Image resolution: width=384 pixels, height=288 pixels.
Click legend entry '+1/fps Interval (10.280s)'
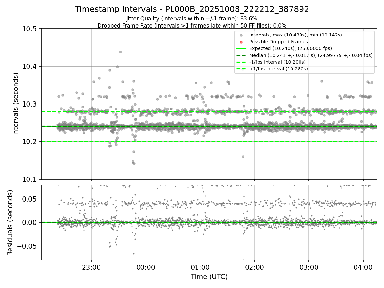click(278, 69)
